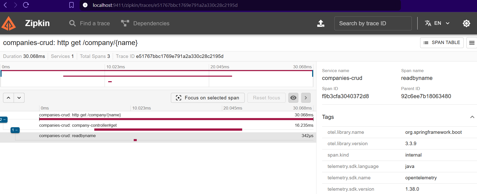Screen dimensions: 477x194
Task: Click the Search by trace ID field
Action: click(373, 24)
